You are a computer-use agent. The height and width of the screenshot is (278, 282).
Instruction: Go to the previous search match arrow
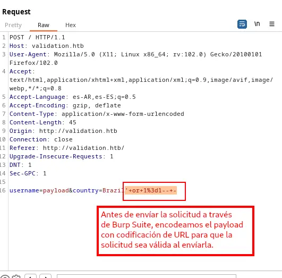coord(30,276)
